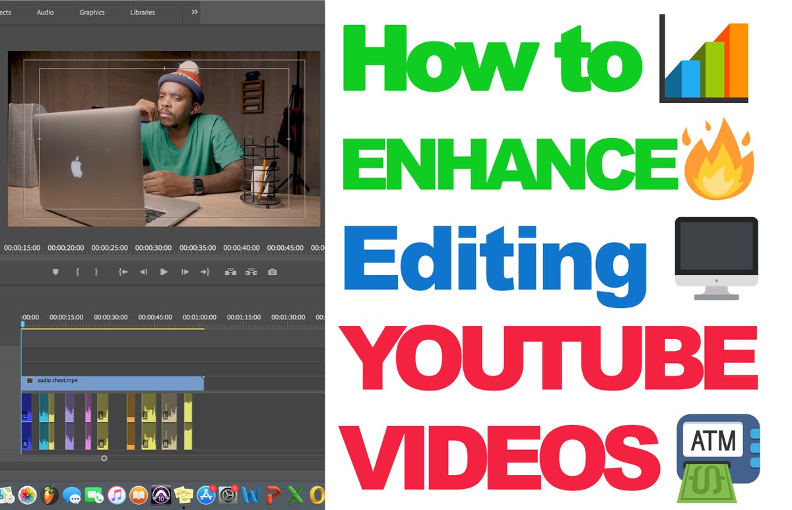Click the blue timeline playhead marker

(22, 324)
